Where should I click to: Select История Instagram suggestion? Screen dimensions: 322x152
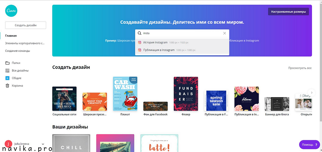point(155,43)
